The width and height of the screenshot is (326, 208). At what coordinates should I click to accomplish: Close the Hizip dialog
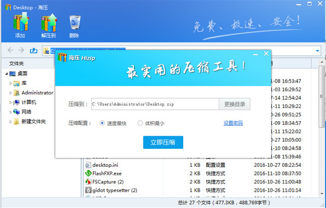click(x=266, y=54)
